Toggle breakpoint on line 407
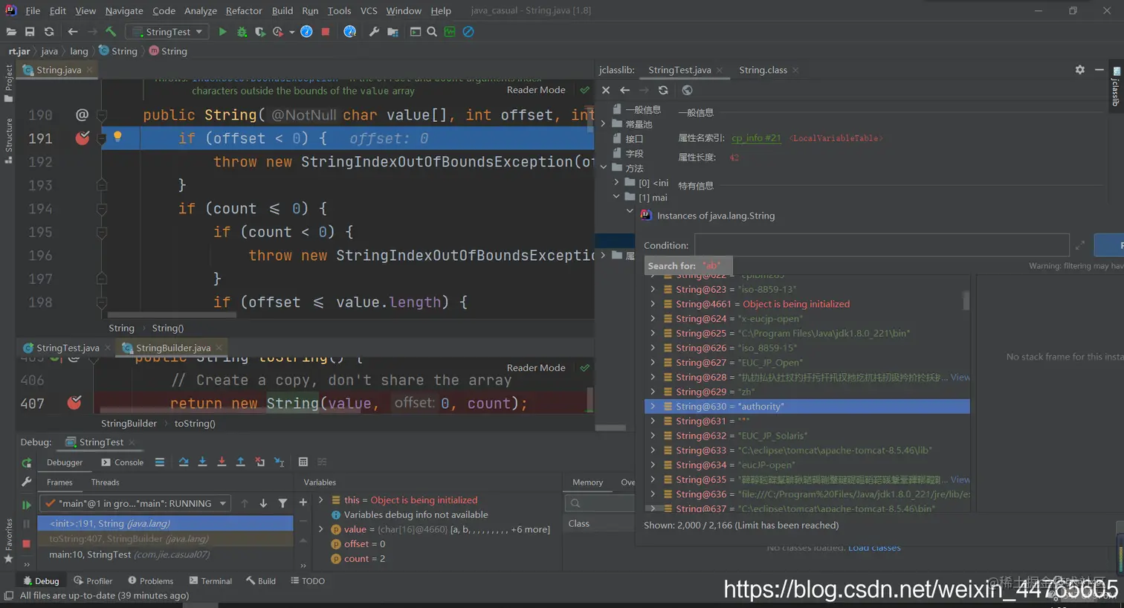Screen dimensions: 1124x608 click(74, 403)
